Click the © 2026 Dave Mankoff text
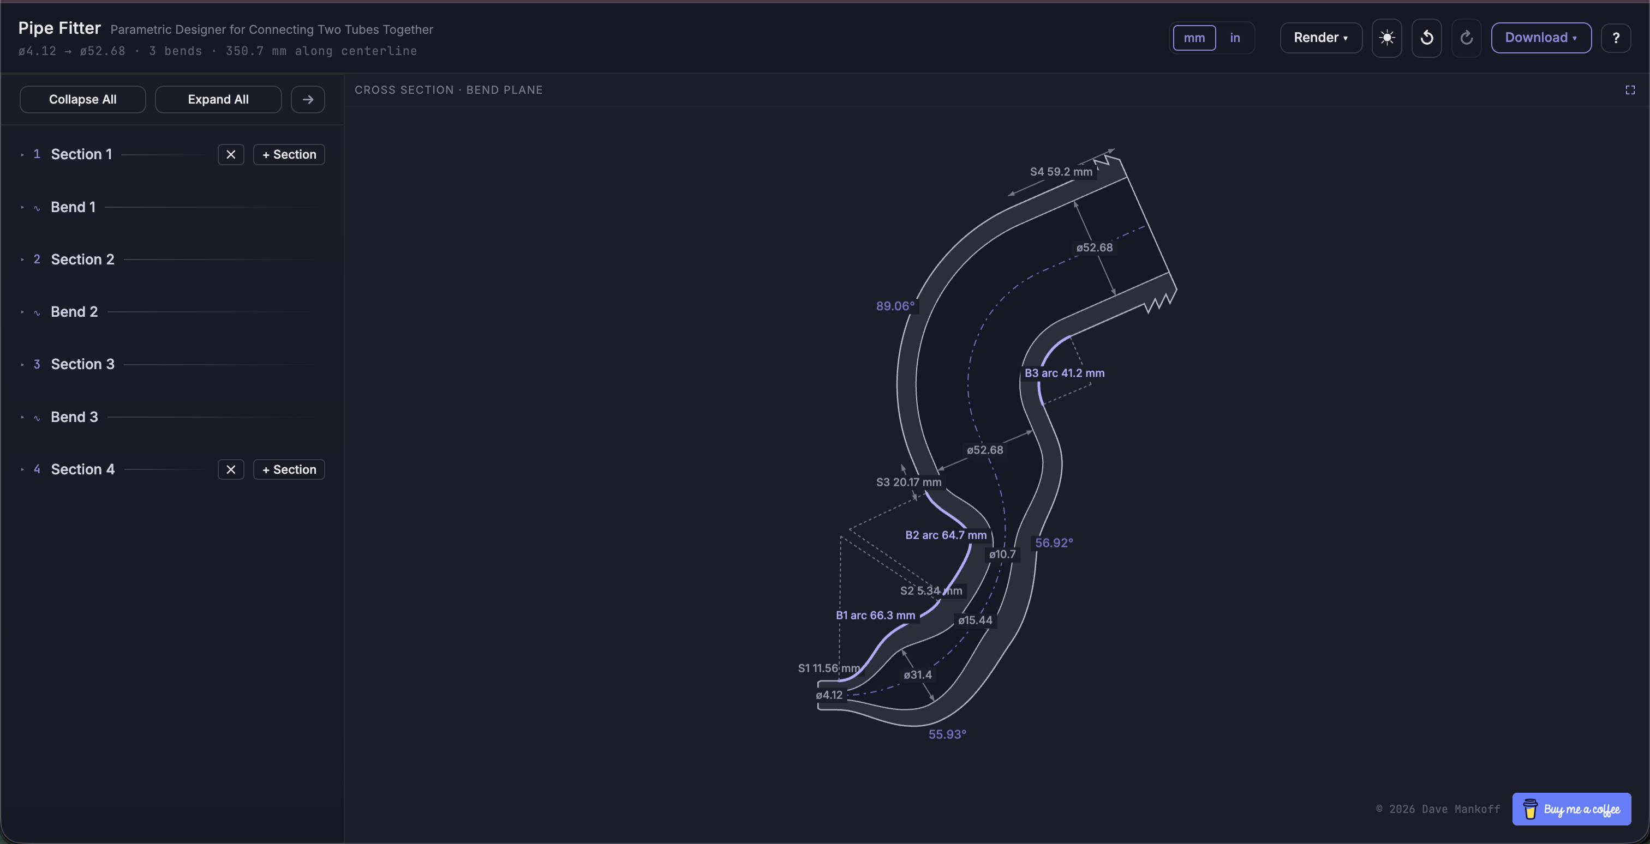 (1438, 809)
